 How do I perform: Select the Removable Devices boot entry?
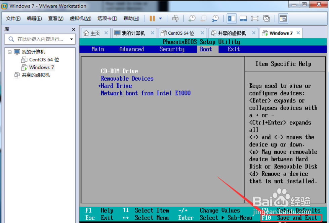tap(127, 79)
